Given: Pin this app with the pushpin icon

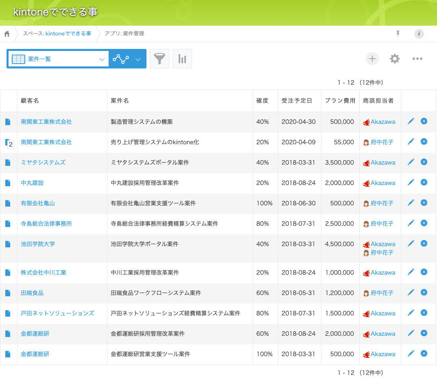Looking at the screenshot, I should [x=398, y=34].
